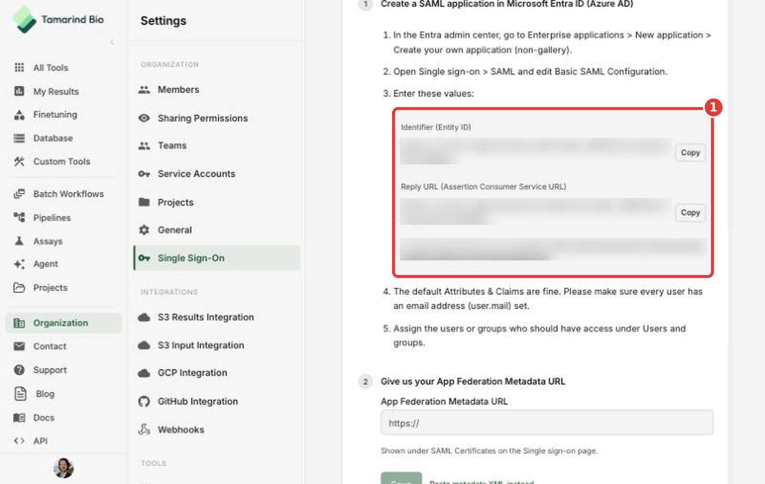Open Sharing Permissions settings

[203, 118]
